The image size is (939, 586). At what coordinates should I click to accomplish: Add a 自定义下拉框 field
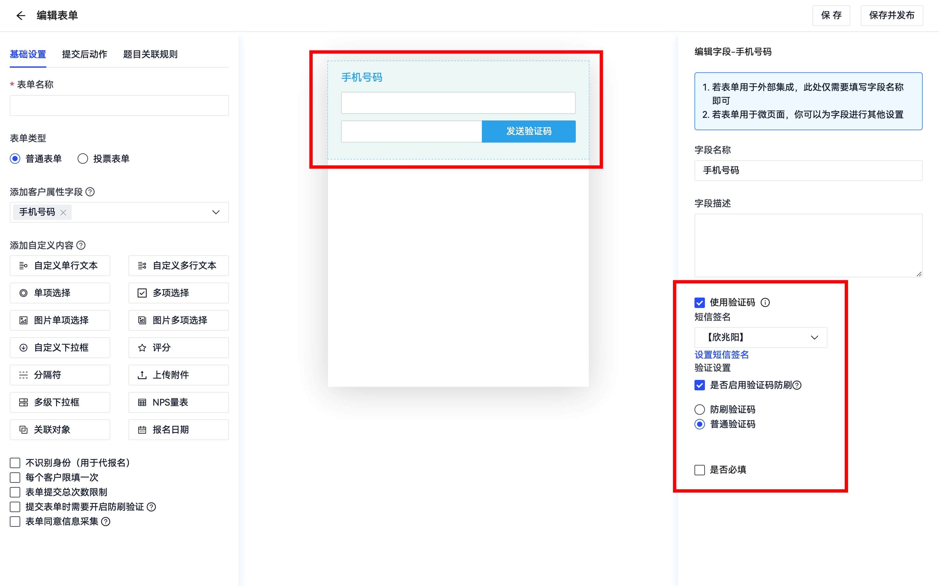point(60,348)
